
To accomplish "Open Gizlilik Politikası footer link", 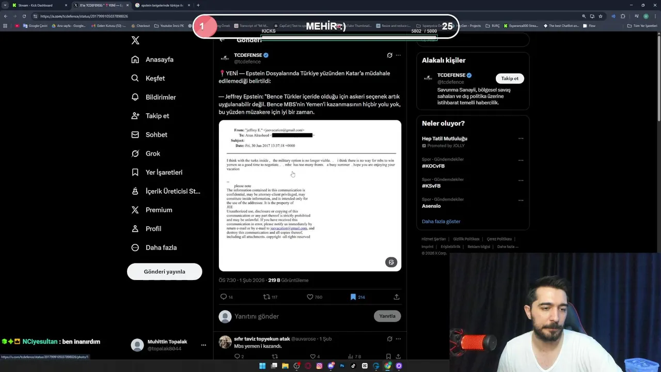I will pyautogui.click(x=466, y=239).
